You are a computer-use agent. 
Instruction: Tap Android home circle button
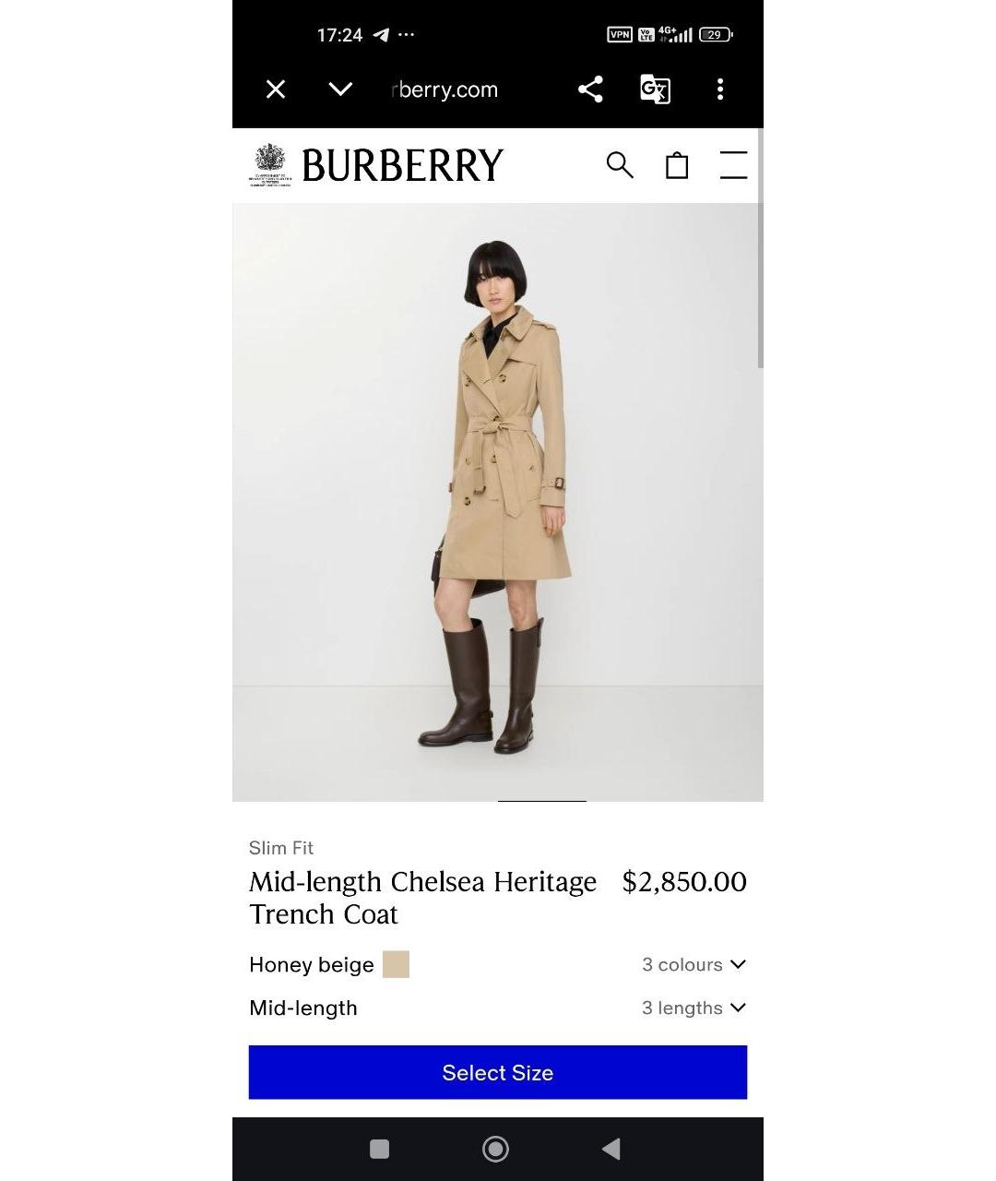point(495,1149)
